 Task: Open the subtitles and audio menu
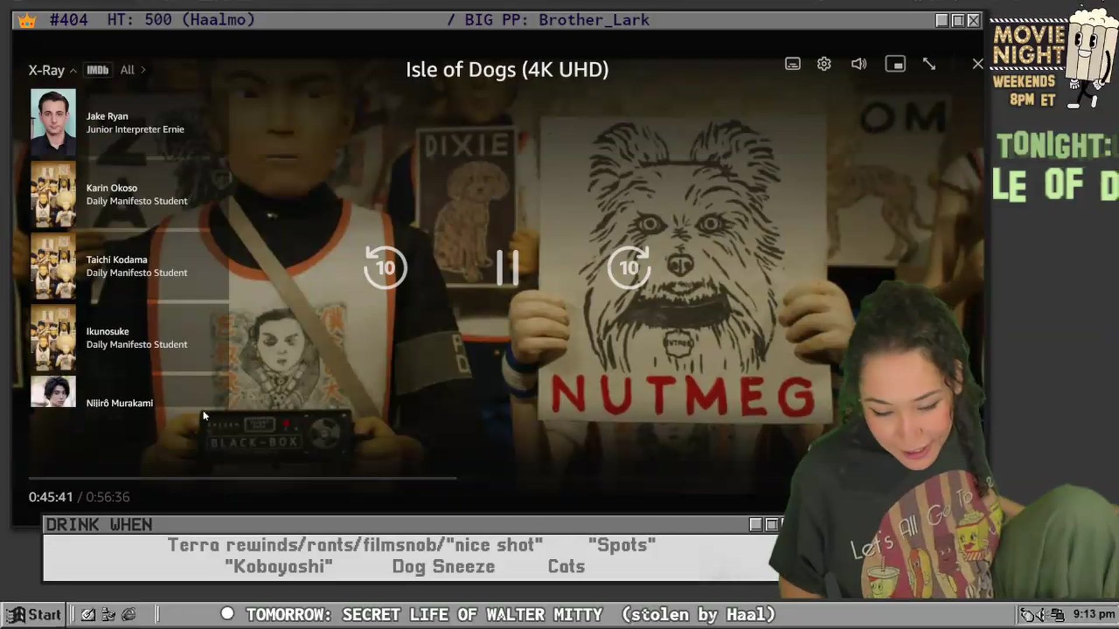[x=793, y=63]
